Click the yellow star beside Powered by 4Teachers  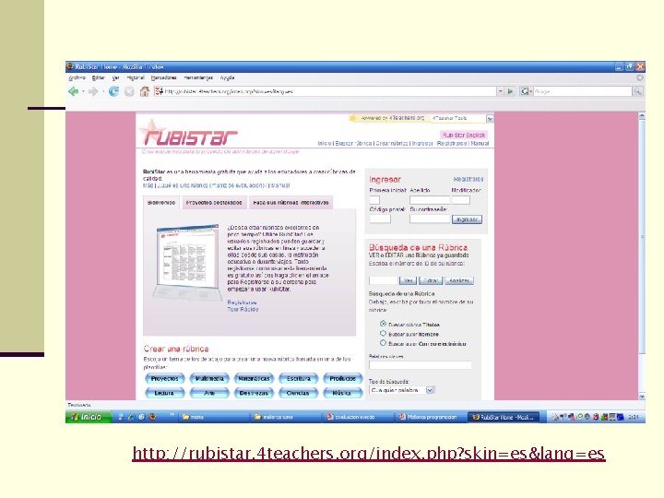point(353,118)
